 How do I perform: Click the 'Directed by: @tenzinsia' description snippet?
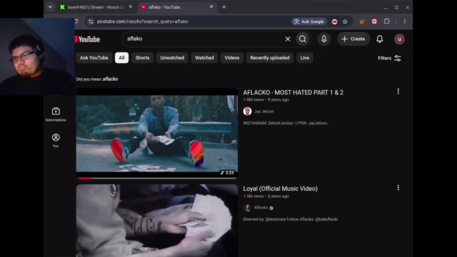click(291, 219)
